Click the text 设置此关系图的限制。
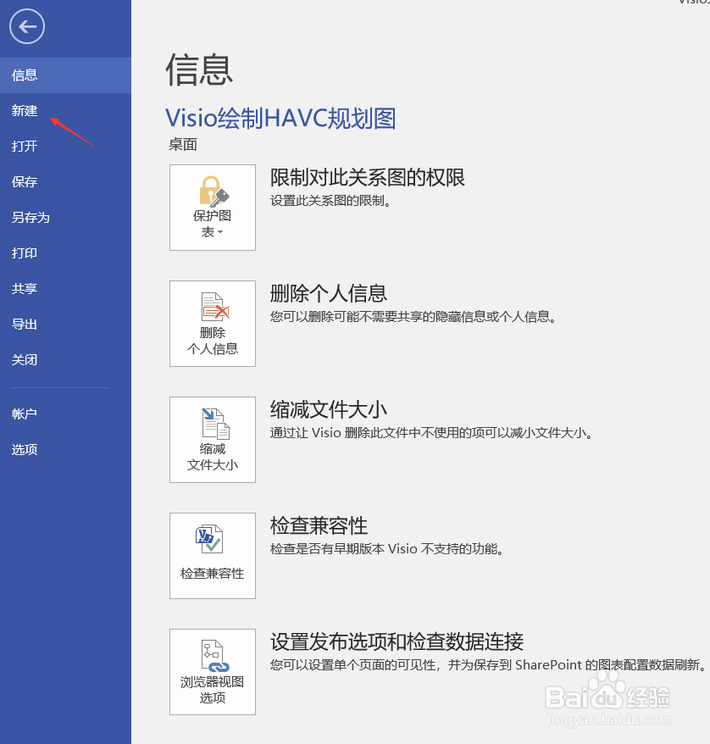 click(x=331, y=201)
